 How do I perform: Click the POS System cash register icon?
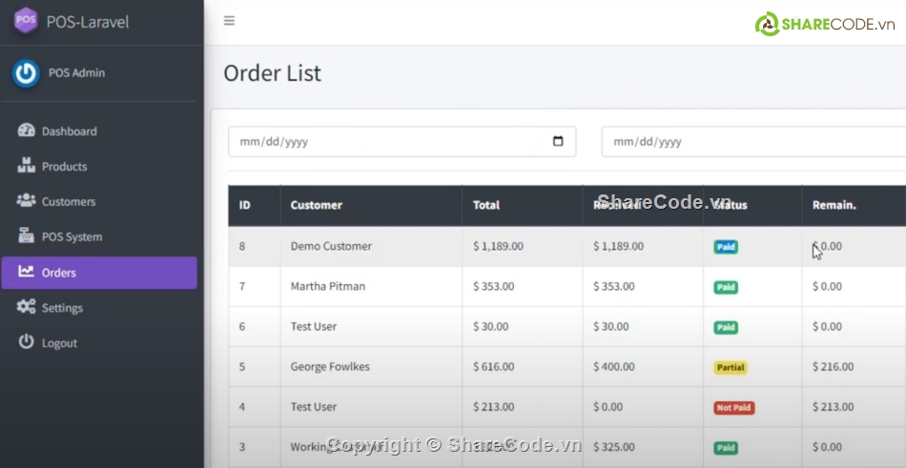[26, 236]
